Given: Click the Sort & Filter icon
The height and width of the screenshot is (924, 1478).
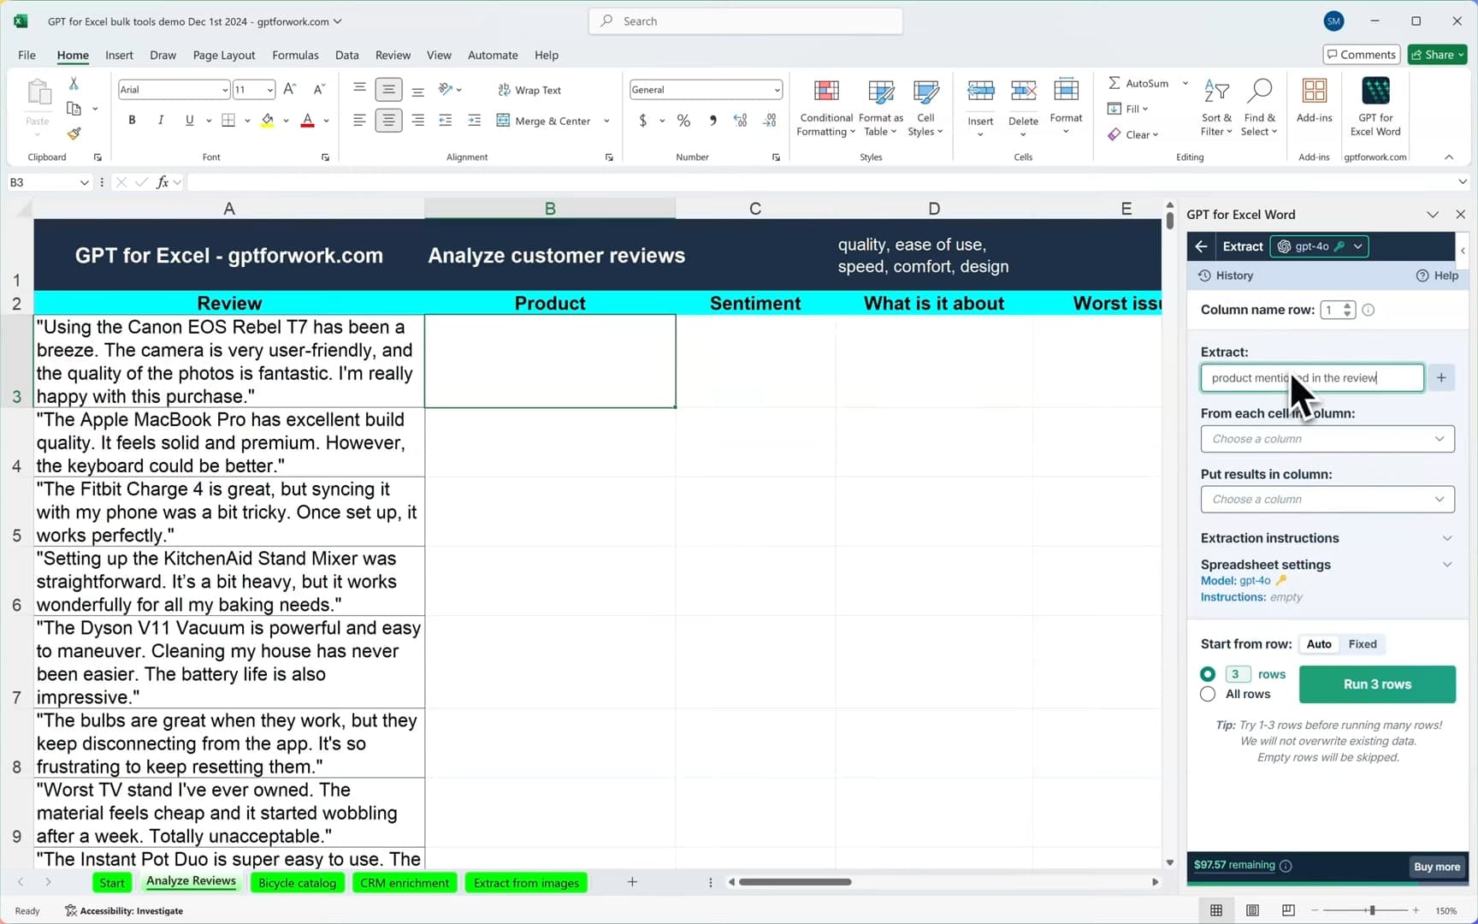Looking at the screenshot, I should [x=1216, y=107].
